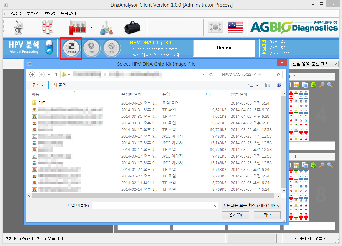Viewport: 342px width, 246px height.
Task: Open recent locations dropdown arrow in dialog
Action: tap(49, 75)
